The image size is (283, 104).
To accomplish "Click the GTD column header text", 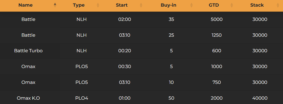I will tap(214, 5).
